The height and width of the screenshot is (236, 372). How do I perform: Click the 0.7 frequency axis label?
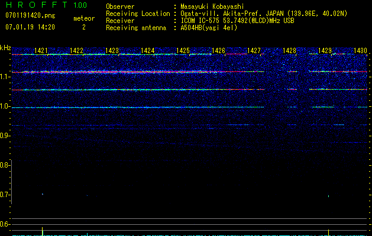click(5, 195)
